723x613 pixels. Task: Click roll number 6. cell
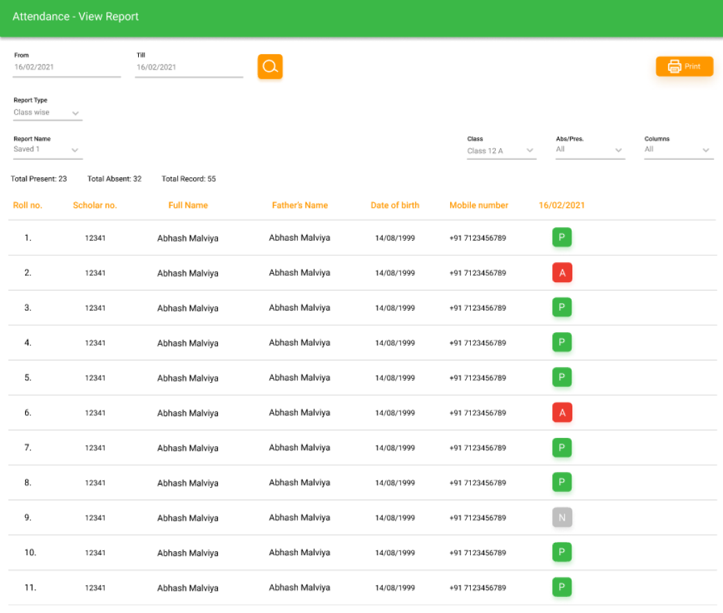point(28,413)
